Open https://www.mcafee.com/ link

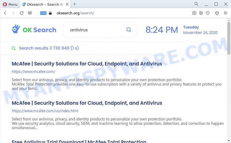[x=34, y=72]
